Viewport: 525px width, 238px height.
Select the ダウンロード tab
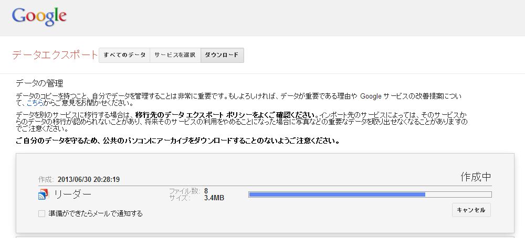[222, 55]
